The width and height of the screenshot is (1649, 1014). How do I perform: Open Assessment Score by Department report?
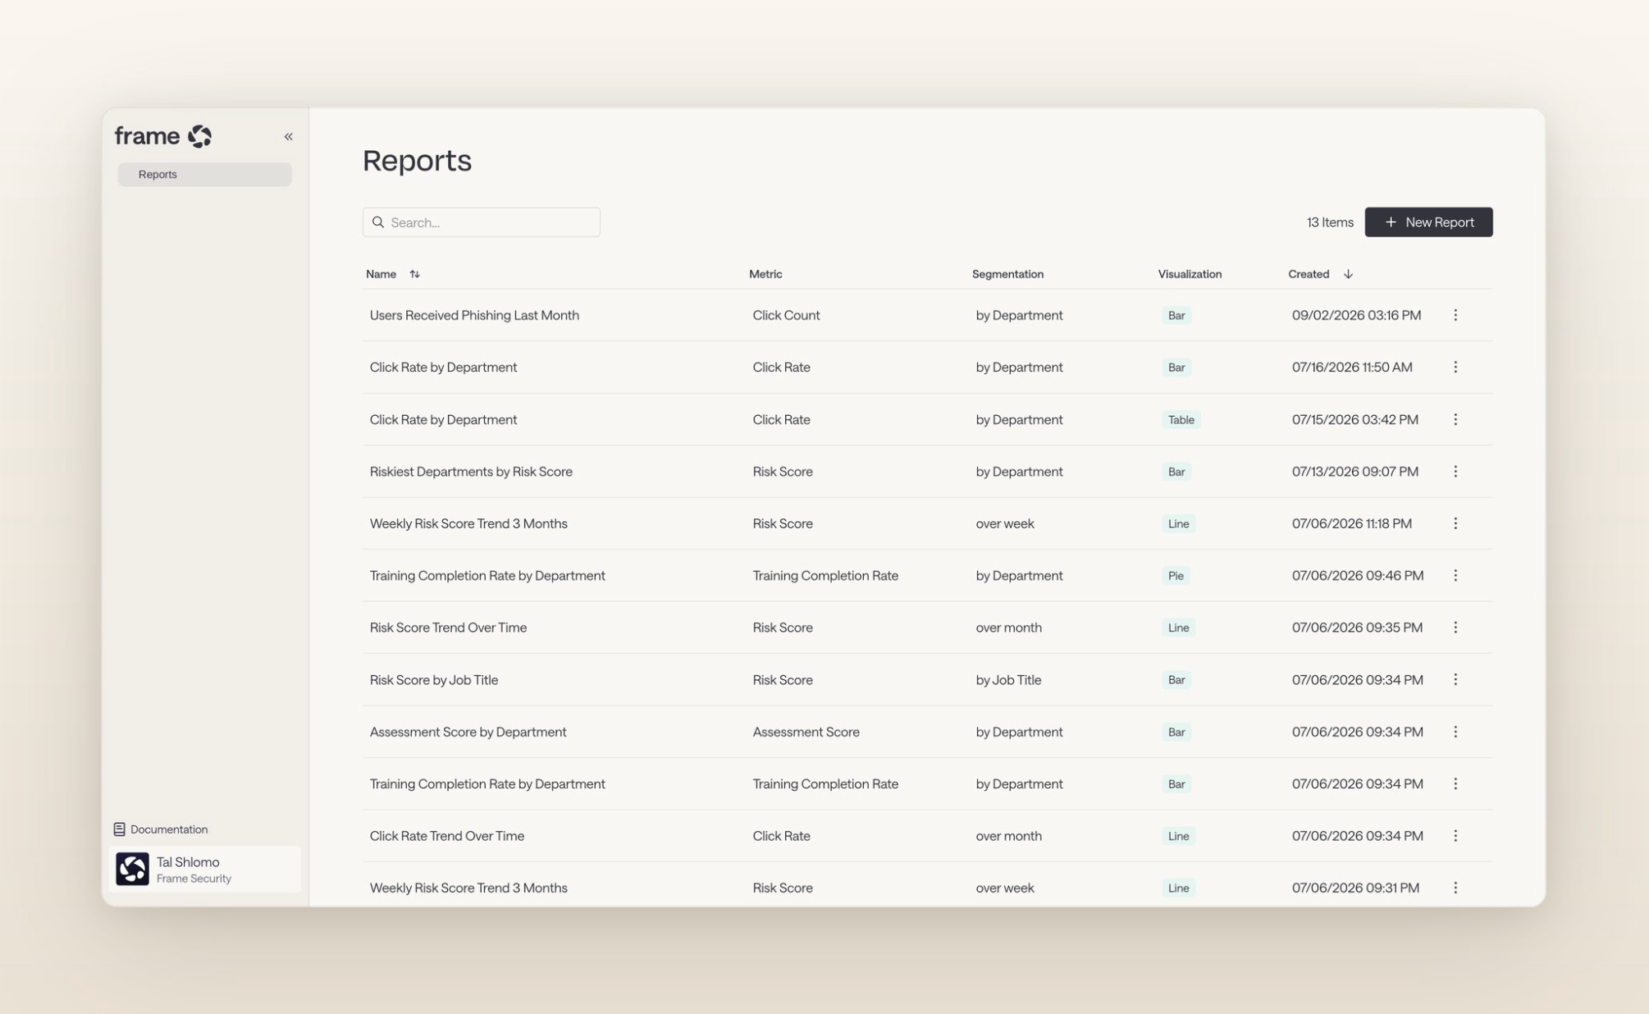point(468,732)
